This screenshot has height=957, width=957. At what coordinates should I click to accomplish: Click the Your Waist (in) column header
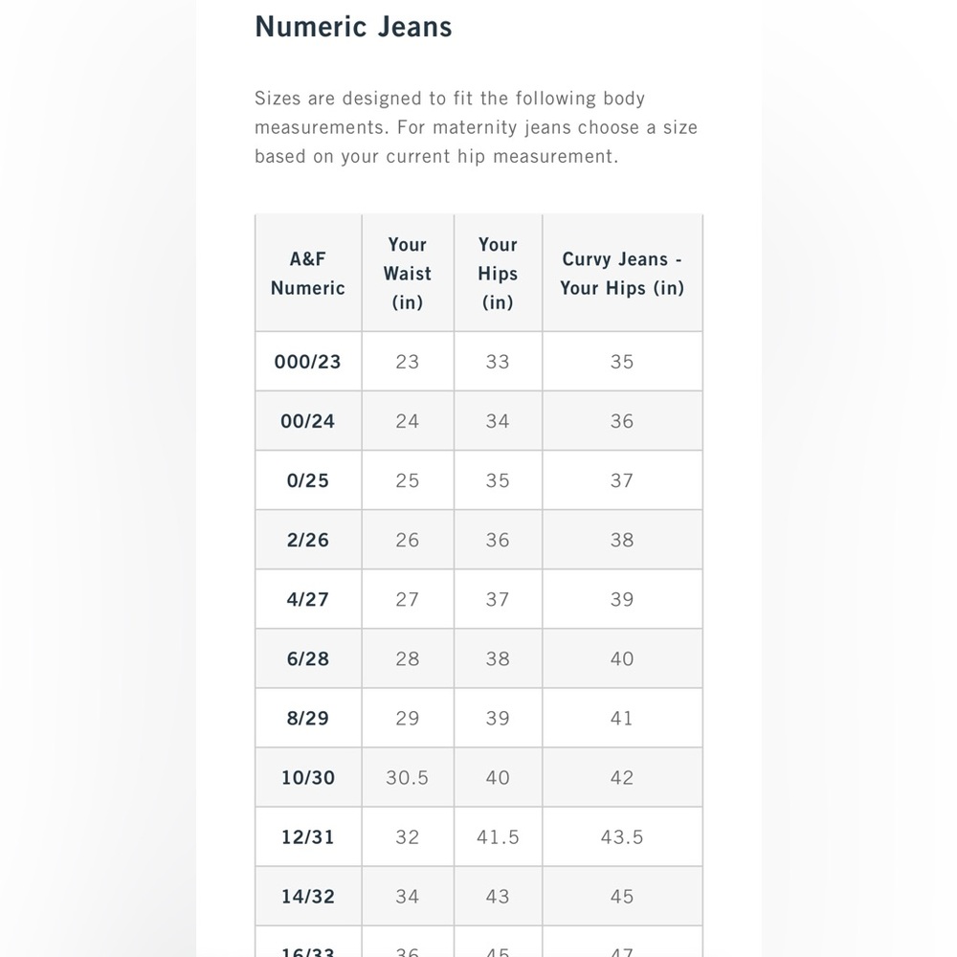click(x=407, y=273)
